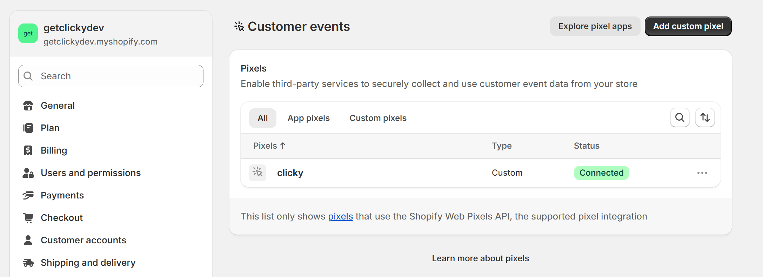
Task: Switch to the Custom pixels tab
Action: 378,118
